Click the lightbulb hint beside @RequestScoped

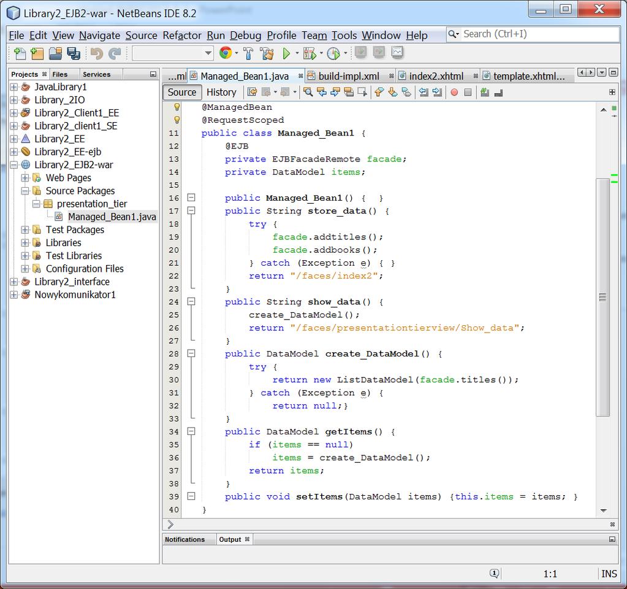coord(177,120)
